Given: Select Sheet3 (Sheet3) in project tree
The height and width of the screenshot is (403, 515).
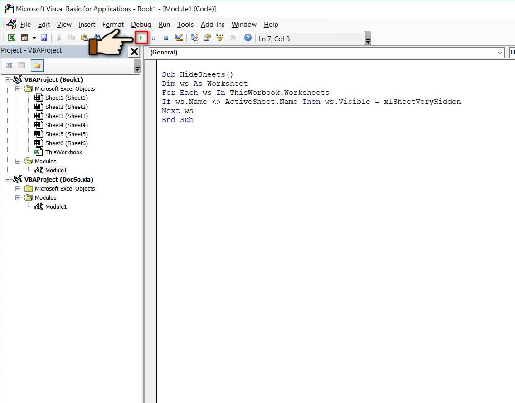Looking at the screenshot, I should tap(66, 116).
